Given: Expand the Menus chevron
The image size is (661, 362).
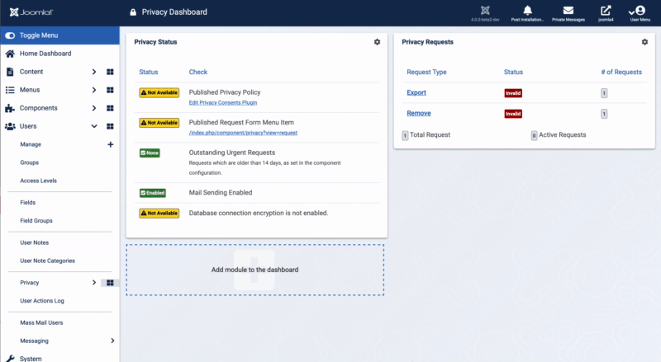Looking at the screenshot, I should [94, 90].
